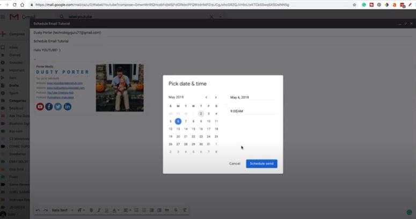Open the LinkedIn icon in the signature
Viewport: 416px width, 219px height.
click(68, 107)
